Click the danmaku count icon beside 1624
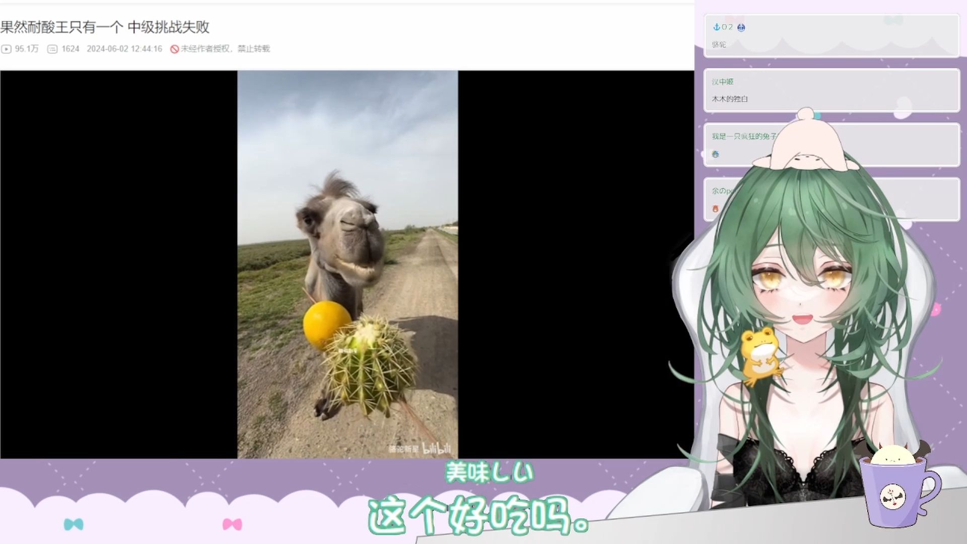This screenshot has width=967, height=544. [52, 49]
